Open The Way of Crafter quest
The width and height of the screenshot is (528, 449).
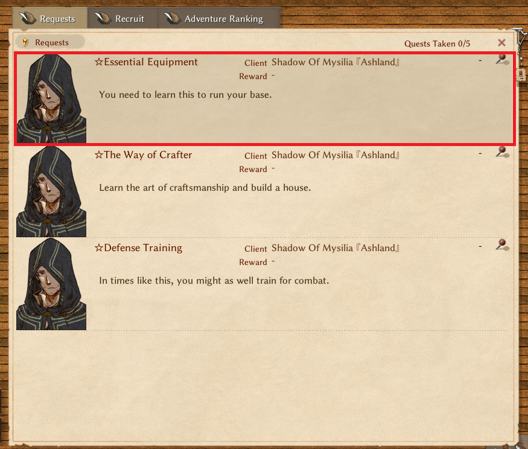click(144, 155)
